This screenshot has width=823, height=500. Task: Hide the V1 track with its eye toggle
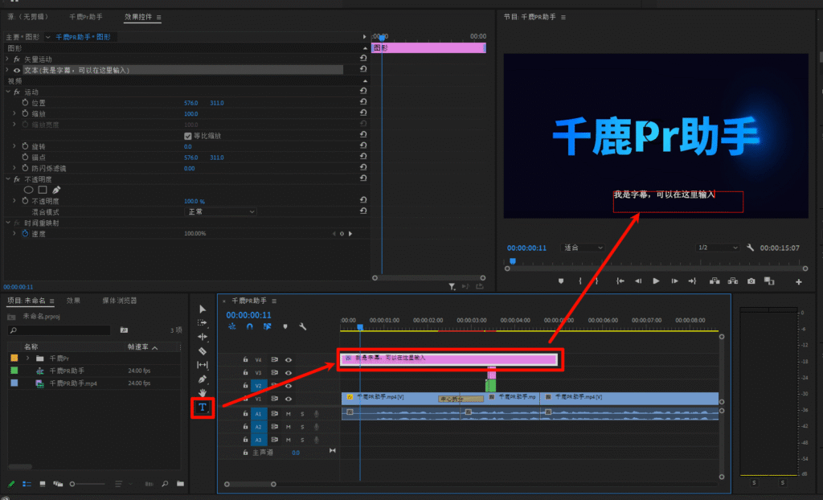(x=288, y=398)
